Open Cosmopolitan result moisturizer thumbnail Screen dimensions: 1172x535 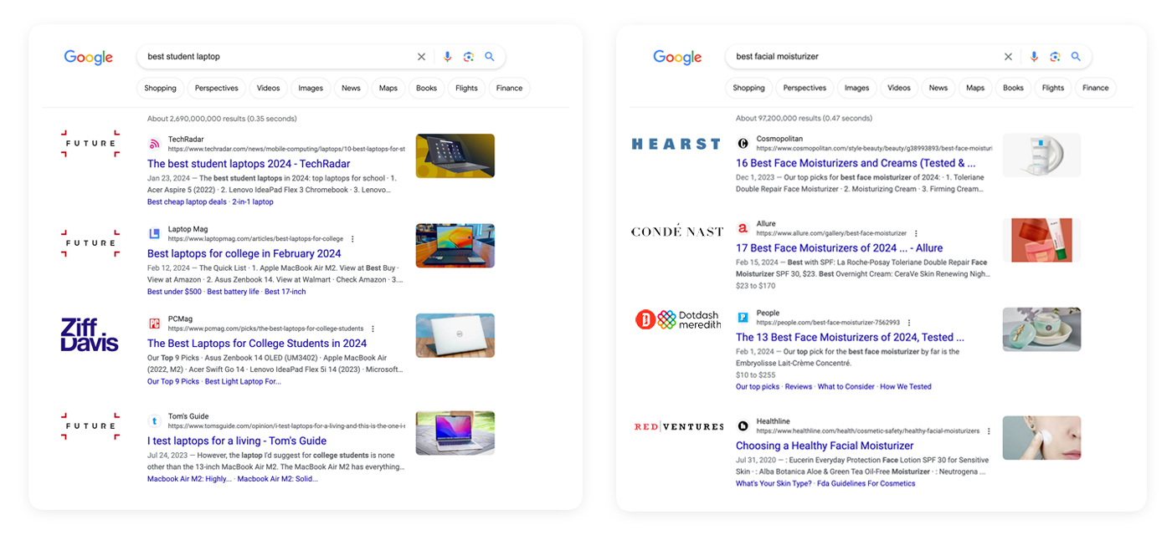[x=1041, y=155]
